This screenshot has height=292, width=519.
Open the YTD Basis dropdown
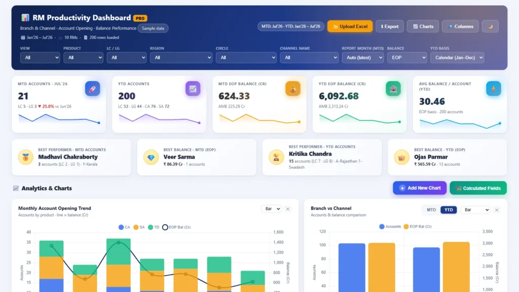457,58
